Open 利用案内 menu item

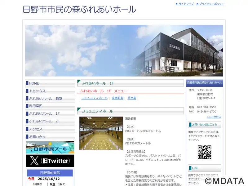(x=50, y=106)
